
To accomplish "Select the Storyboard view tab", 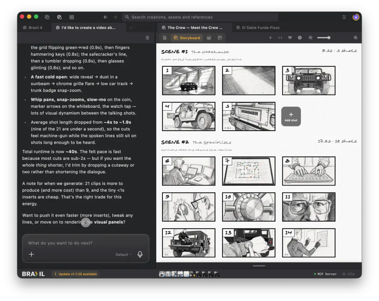I will pos(187,38).
